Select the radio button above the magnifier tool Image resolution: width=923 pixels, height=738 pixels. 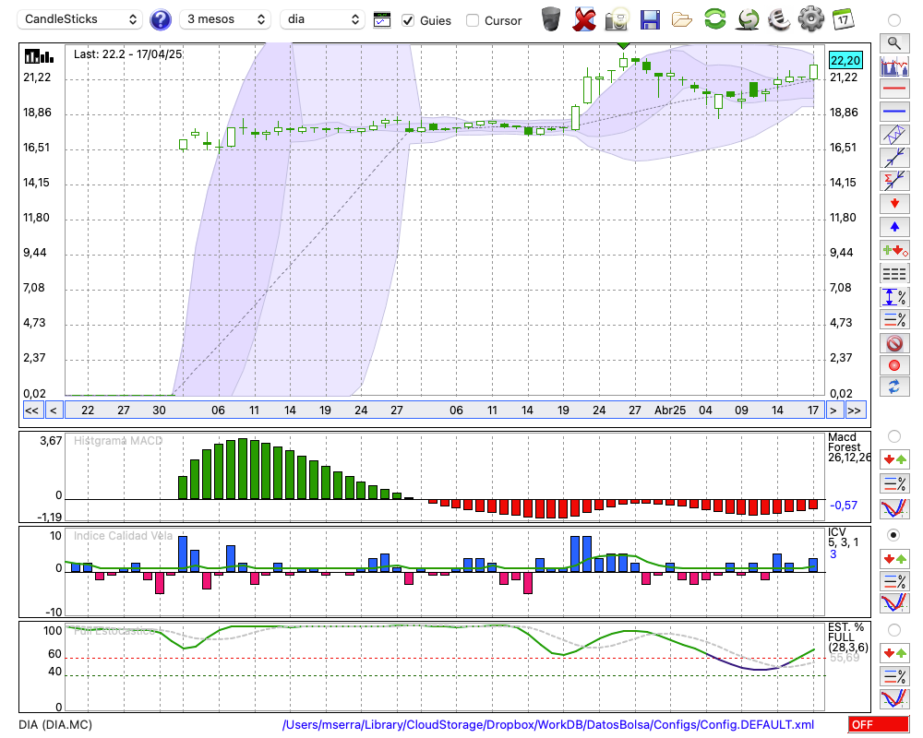pos(894,20)
